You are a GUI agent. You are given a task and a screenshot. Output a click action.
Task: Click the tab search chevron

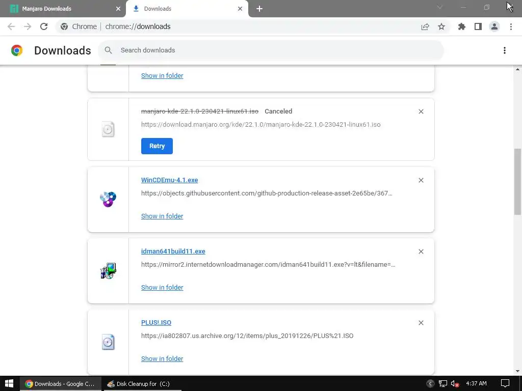440,7
